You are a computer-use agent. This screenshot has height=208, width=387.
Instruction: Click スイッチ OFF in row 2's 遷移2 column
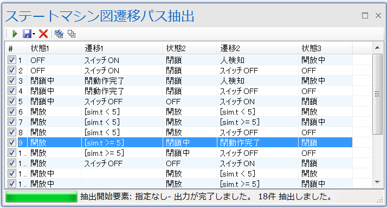(238, 71)
